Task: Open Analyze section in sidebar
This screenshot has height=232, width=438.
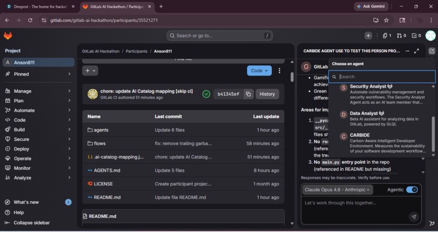Action: pyautogui.click(x=38, y=178)
